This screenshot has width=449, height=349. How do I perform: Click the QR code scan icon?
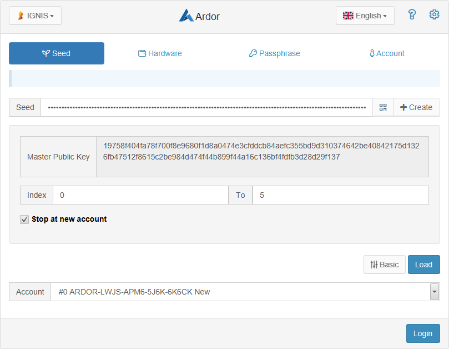click(x=383, y=107)
